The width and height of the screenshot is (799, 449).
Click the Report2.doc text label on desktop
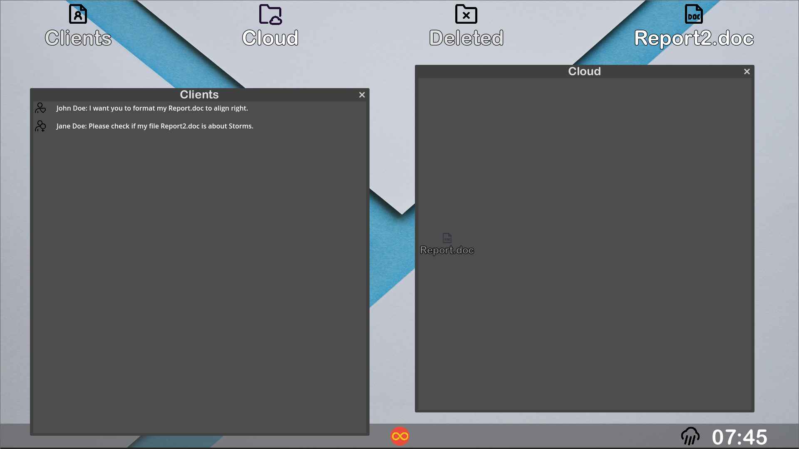coord(694,38)
